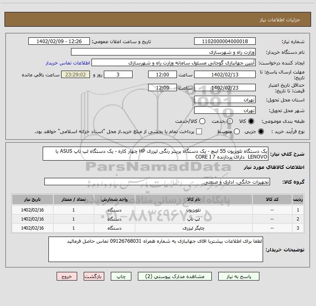Image resolution: width=316 pixels, height=306 pixels.
Task: Click the goods group field تجهیزات خانگی
Action: (157, 182)
